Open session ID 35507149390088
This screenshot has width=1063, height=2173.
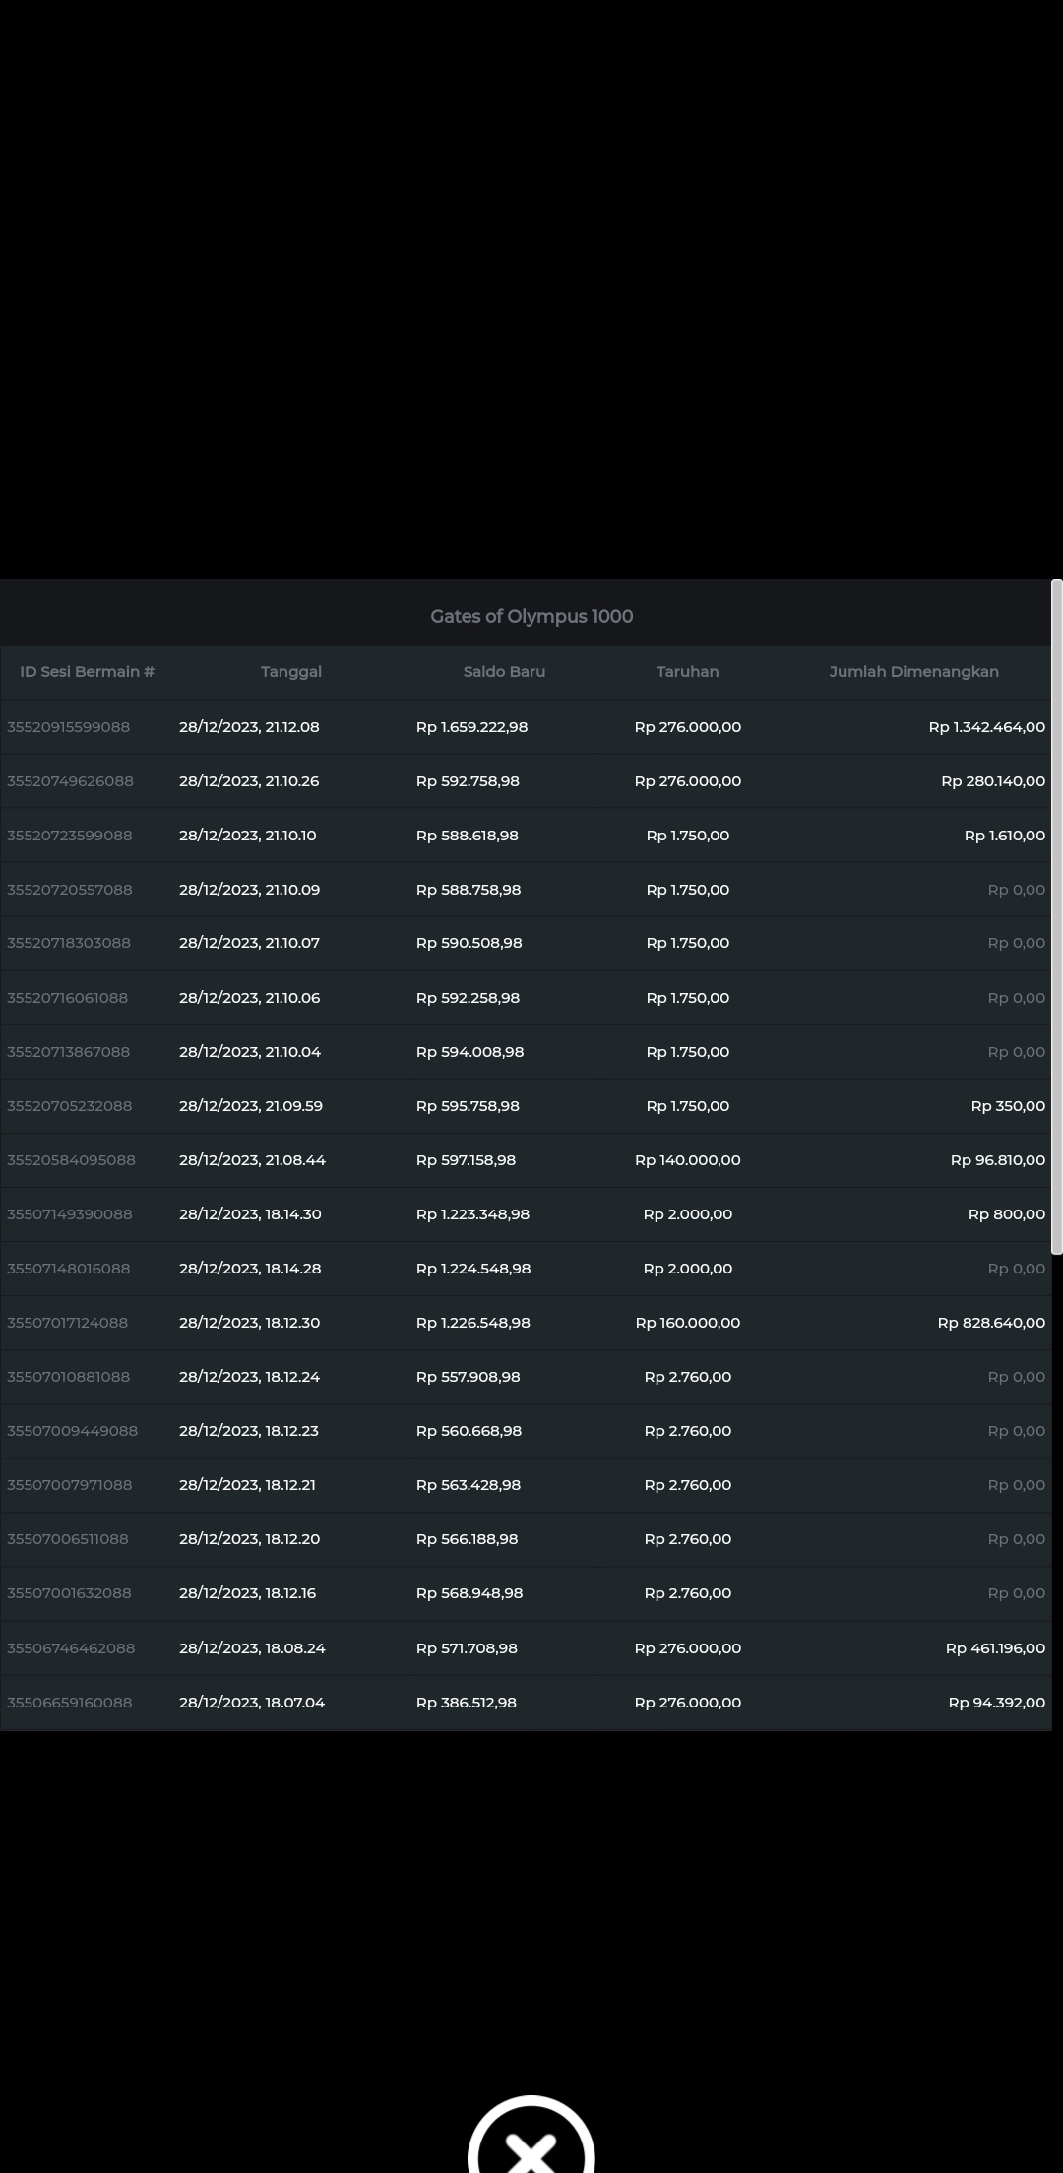(69, 1214)
